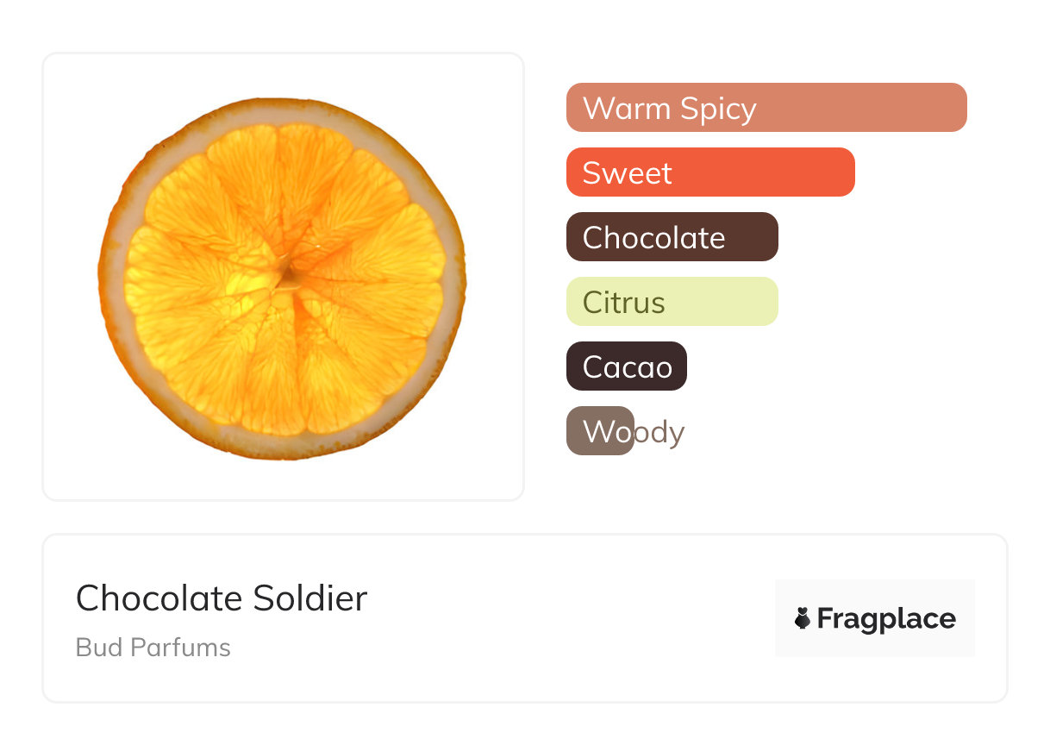Click the Fragplace perfume bottle logo icon
This screenshot has height=745, width=1050.
(803, 618)
